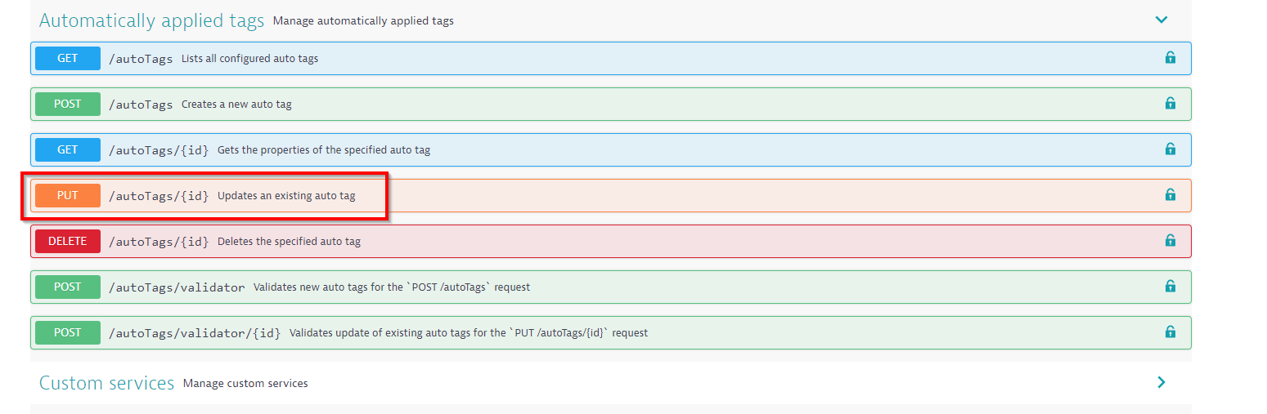The image size is (1267, 414).
Task: Click the orange PUT method badge
Action: pyautogui.click(x=68, y=196)
